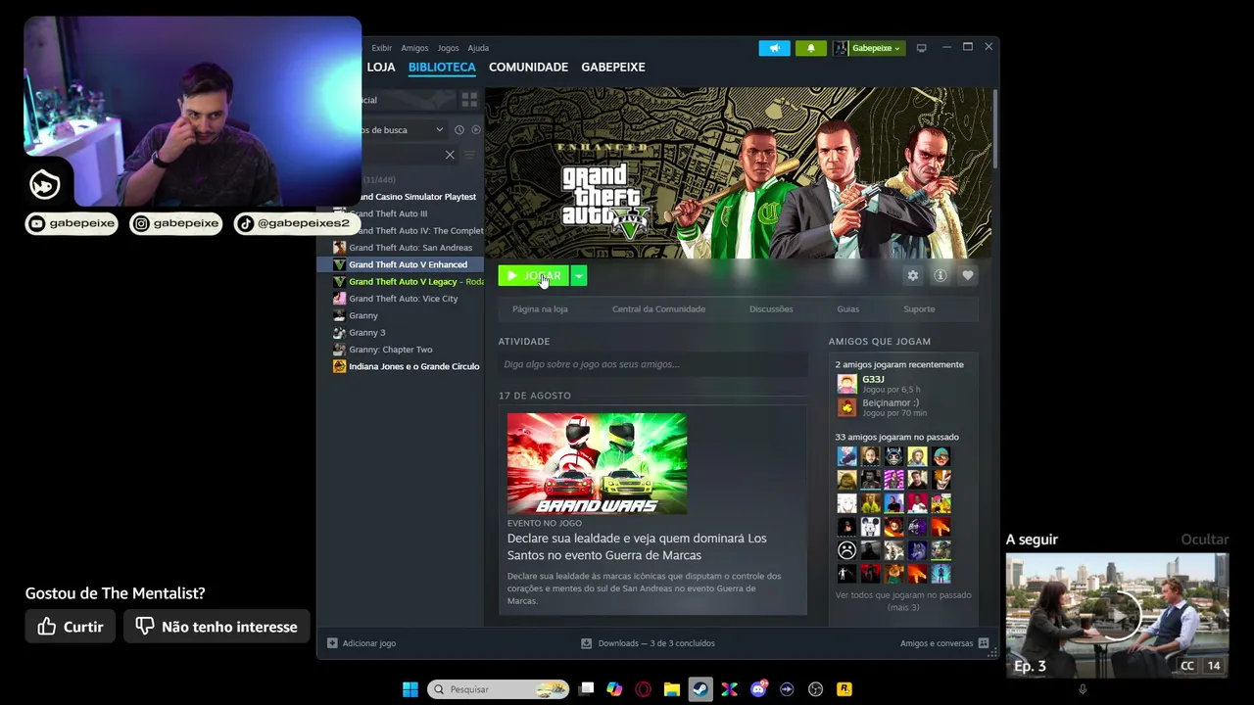This screenshot has width=1254, height=705.
Task: Open friend G33J in friends panel
Action: 873,379
